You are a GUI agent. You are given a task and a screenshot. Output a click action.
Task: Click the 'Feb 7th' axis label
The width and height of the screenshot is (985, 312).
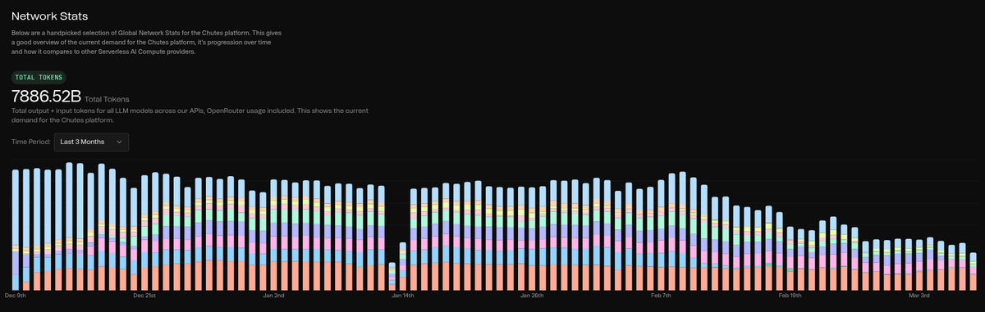tap(661, 295)
